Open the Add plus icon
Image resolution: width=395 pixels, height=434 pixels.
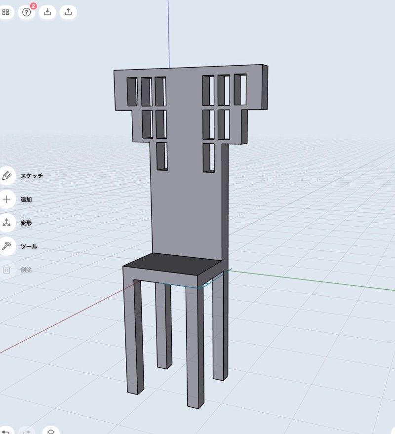click(x=6, y=199)
